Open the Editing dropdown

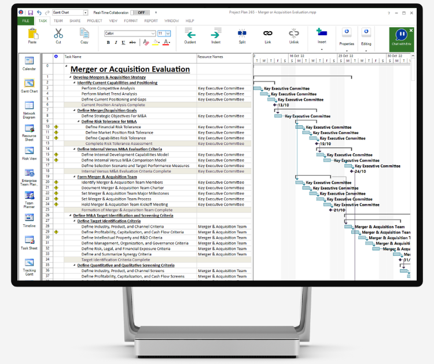(366, 51)
